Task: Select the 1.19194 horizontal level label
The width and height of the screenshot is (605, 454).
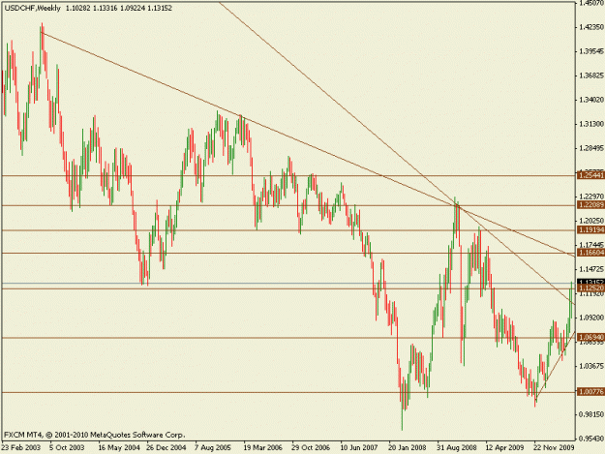Action: pos(590,230)
